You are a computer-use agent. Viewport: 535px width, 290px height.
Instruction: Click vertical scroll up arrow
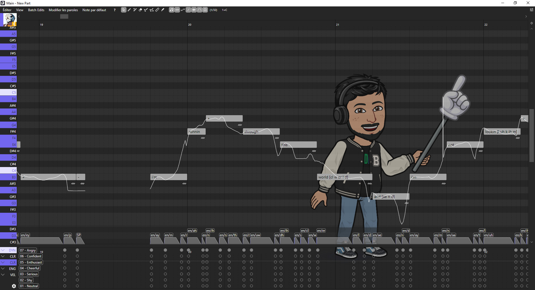click(531, 29)
